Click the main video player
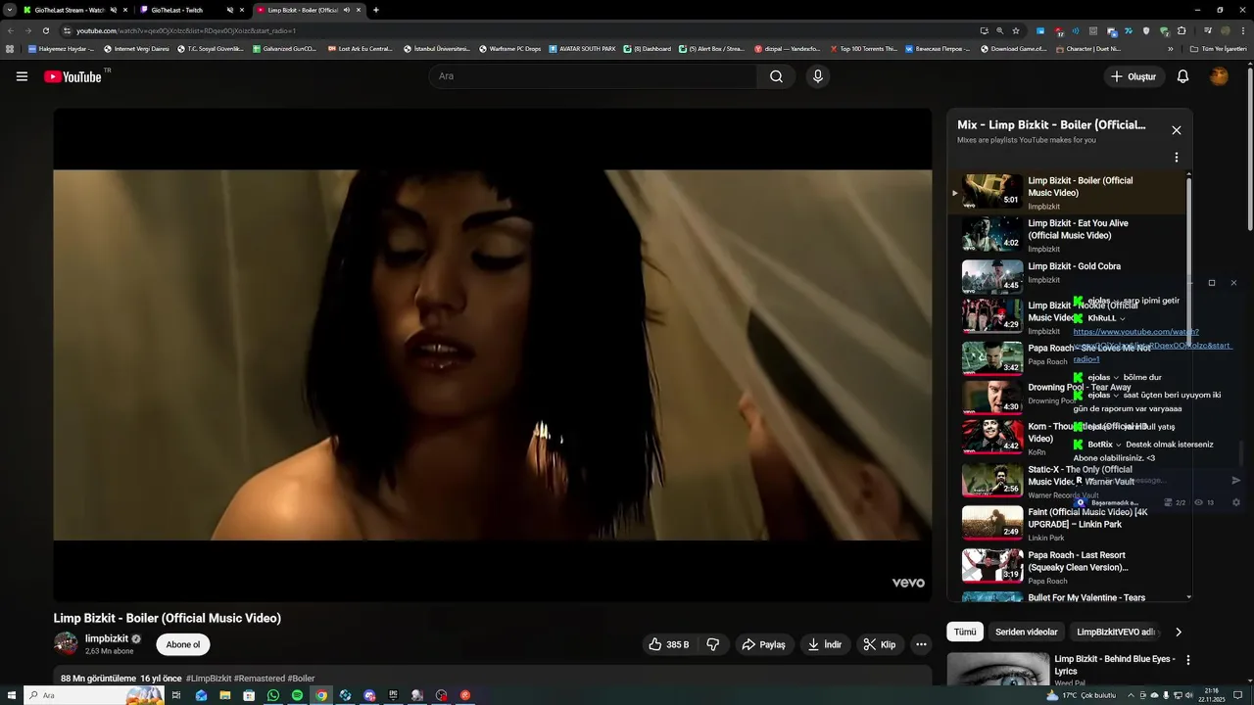This screenshot has height=705, width=1254. pyautogui.click(x=493, y=354)
